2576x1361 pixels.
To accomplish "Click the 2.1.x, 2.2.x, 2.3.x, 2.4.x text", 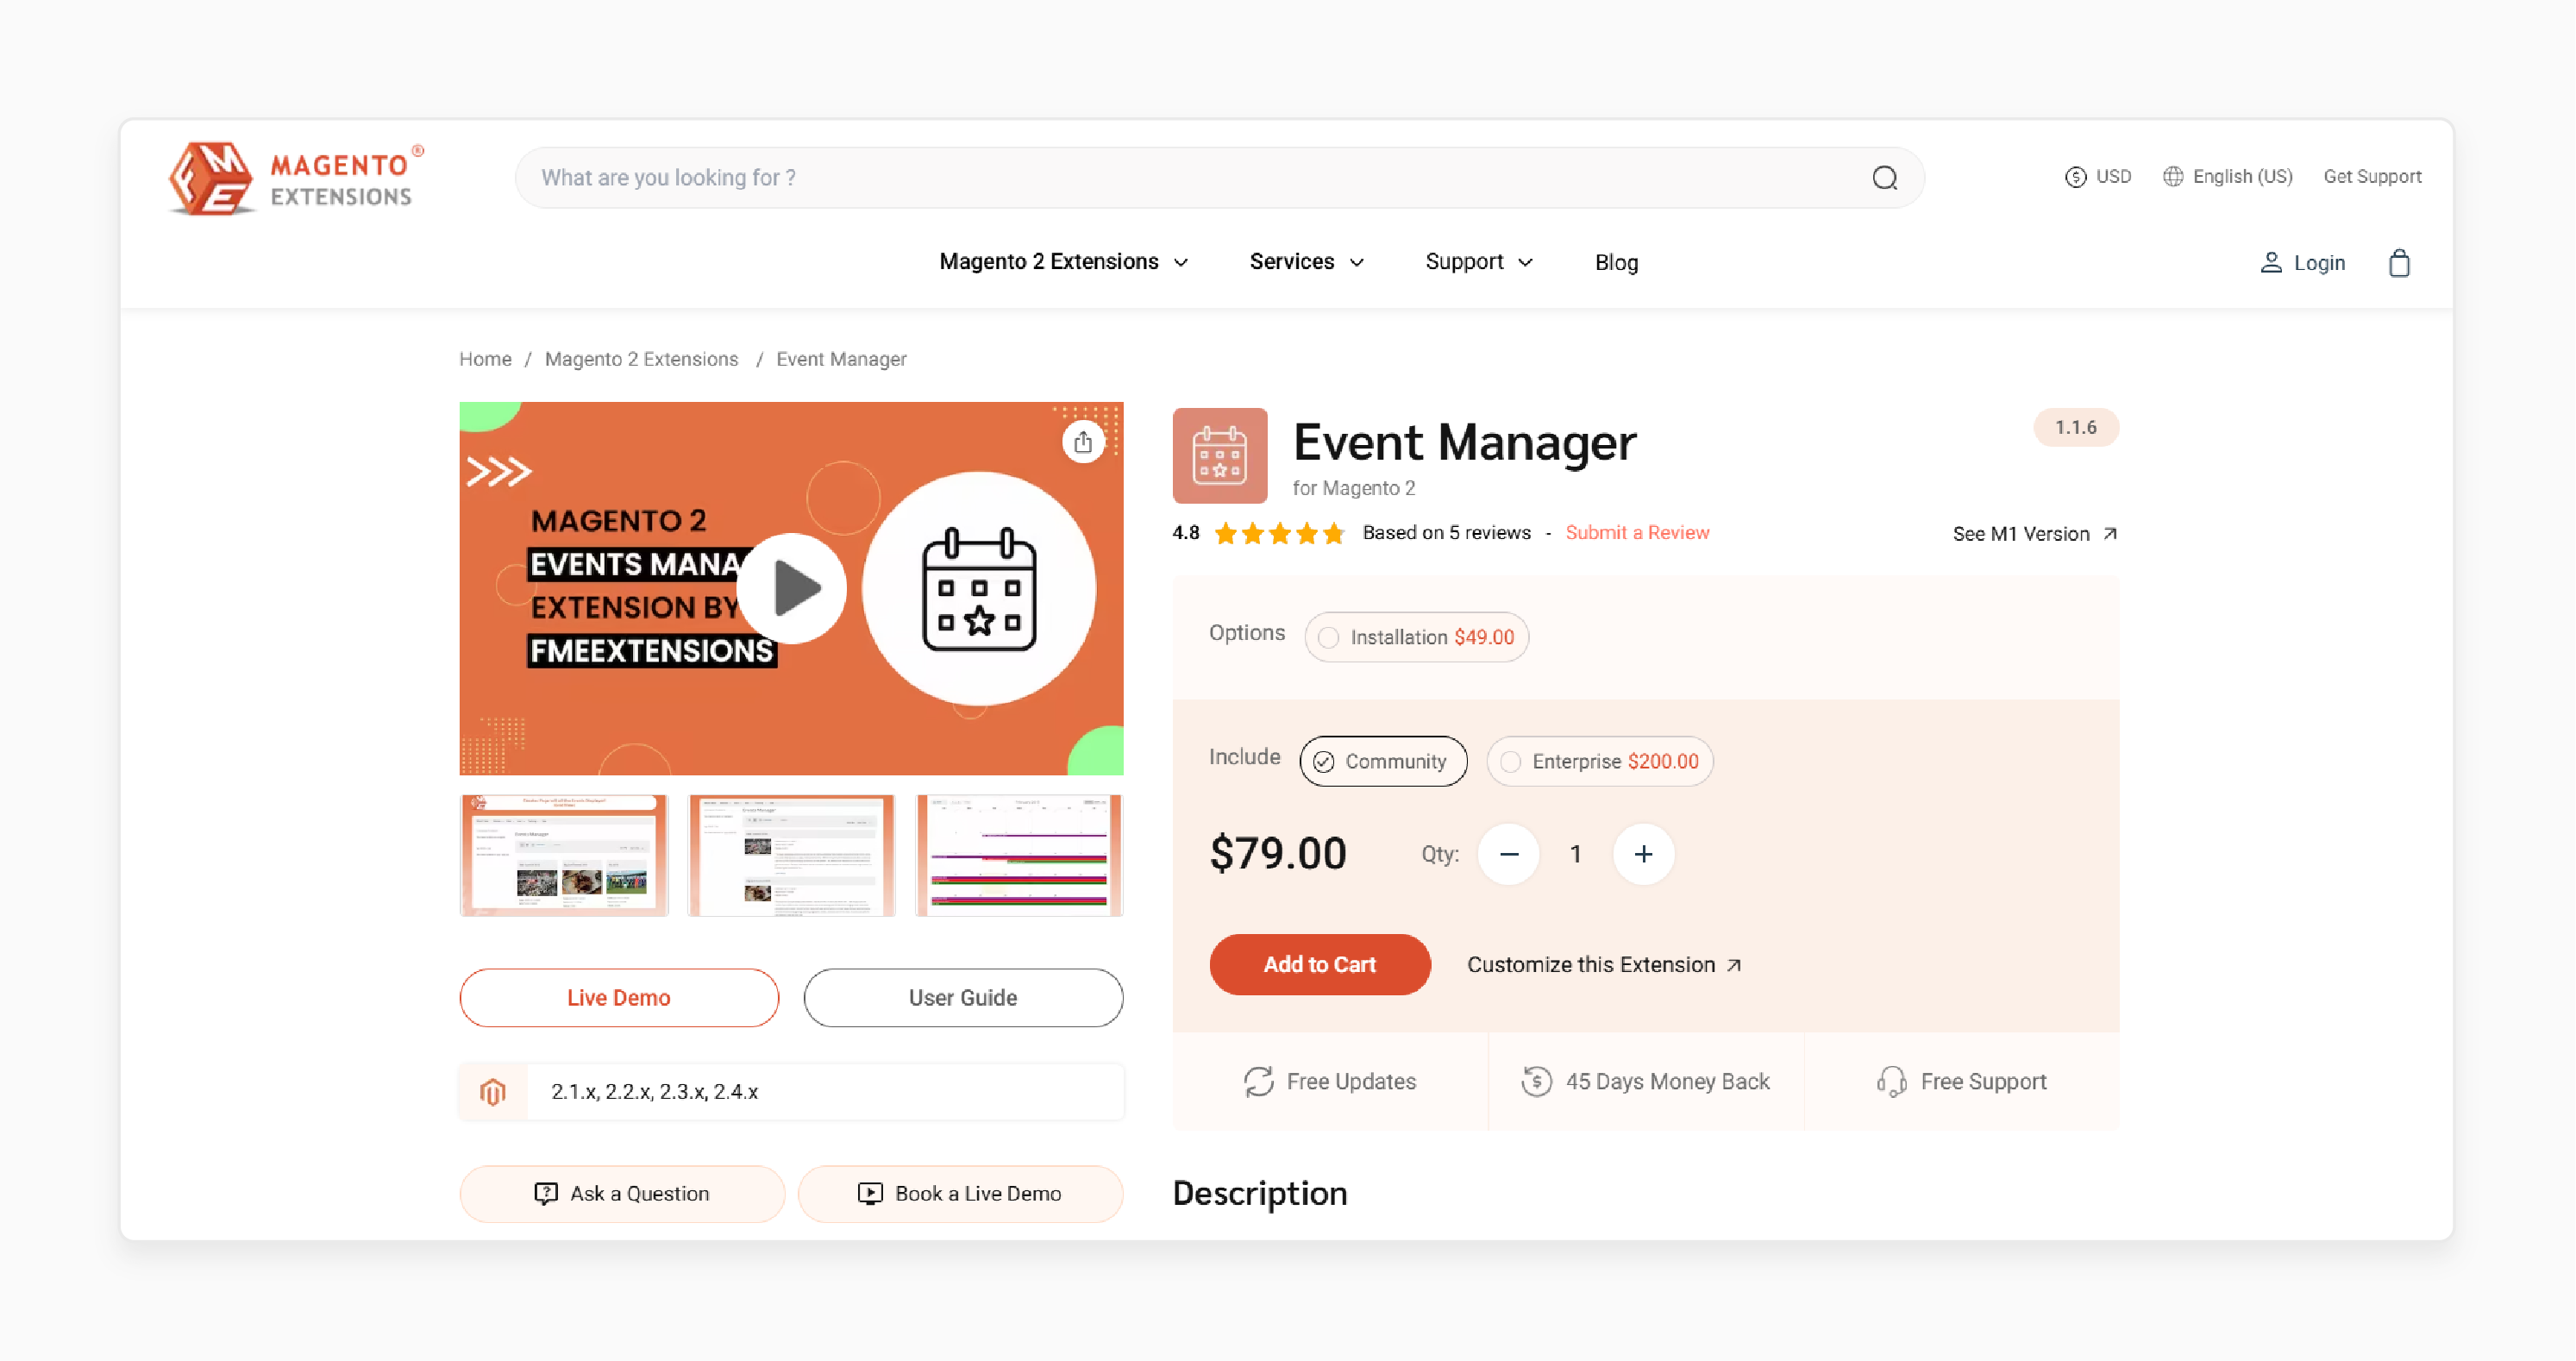I will (x=654, y=1092).
